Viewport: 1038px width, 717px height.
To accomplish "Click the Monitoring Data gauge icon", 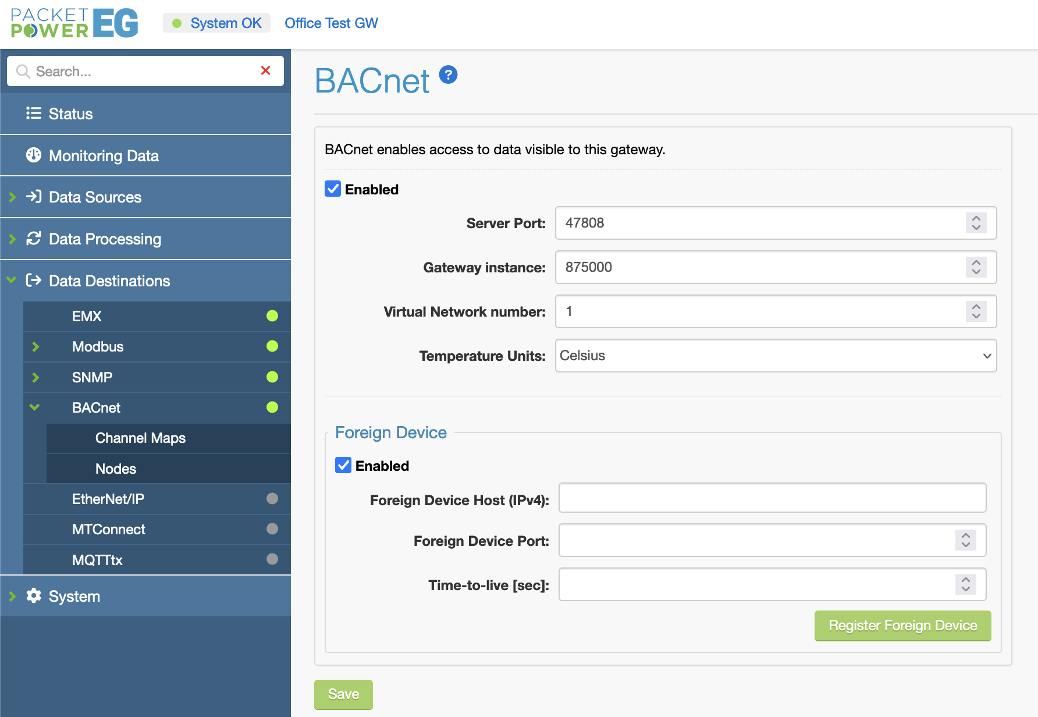I will 34,155.
